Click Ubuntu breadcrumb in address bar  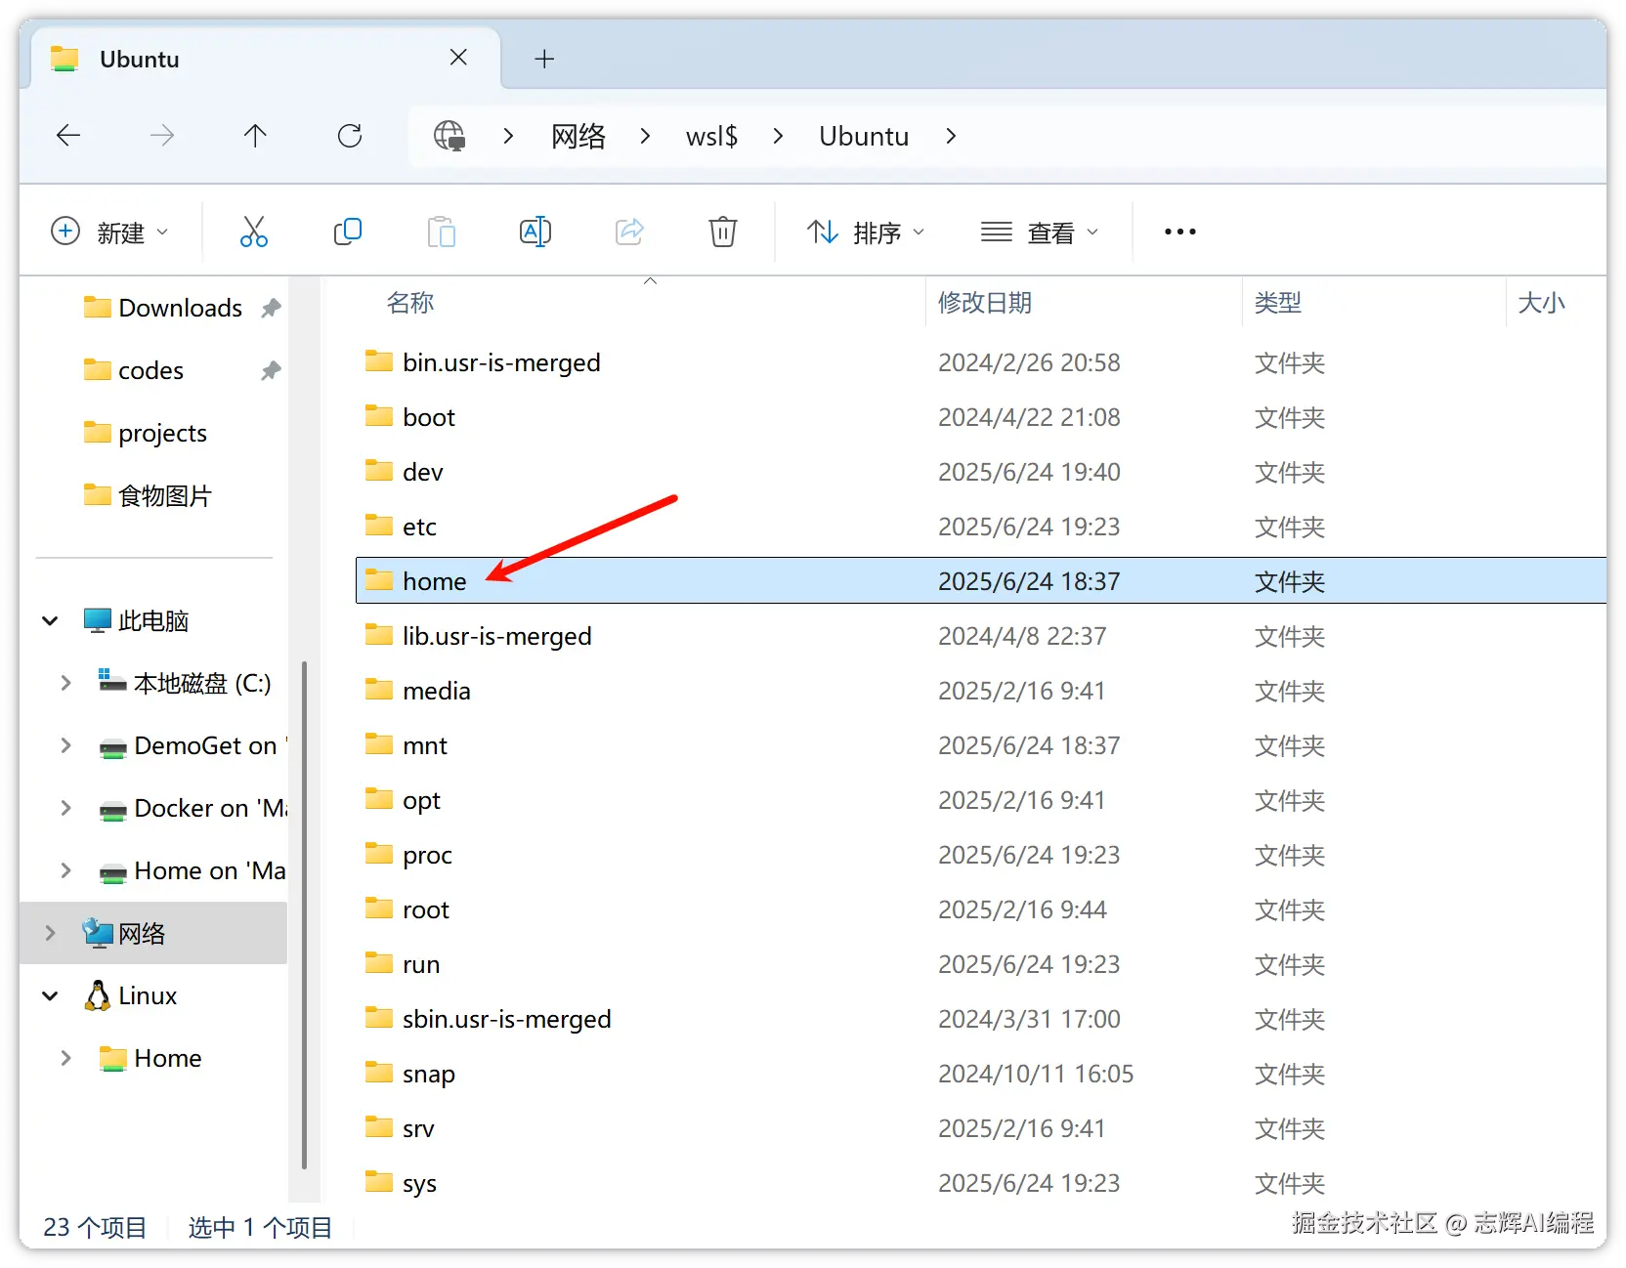pos(864,136)
